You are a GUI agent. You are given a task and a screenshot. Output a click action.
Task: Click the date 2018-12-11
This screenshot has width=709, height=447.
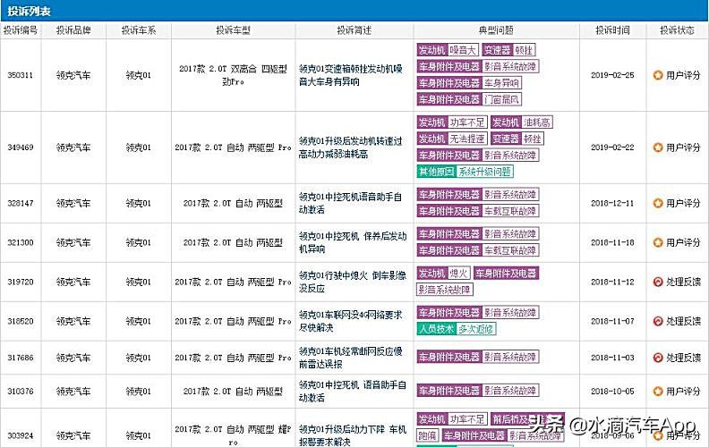click(x=612, y=203)
